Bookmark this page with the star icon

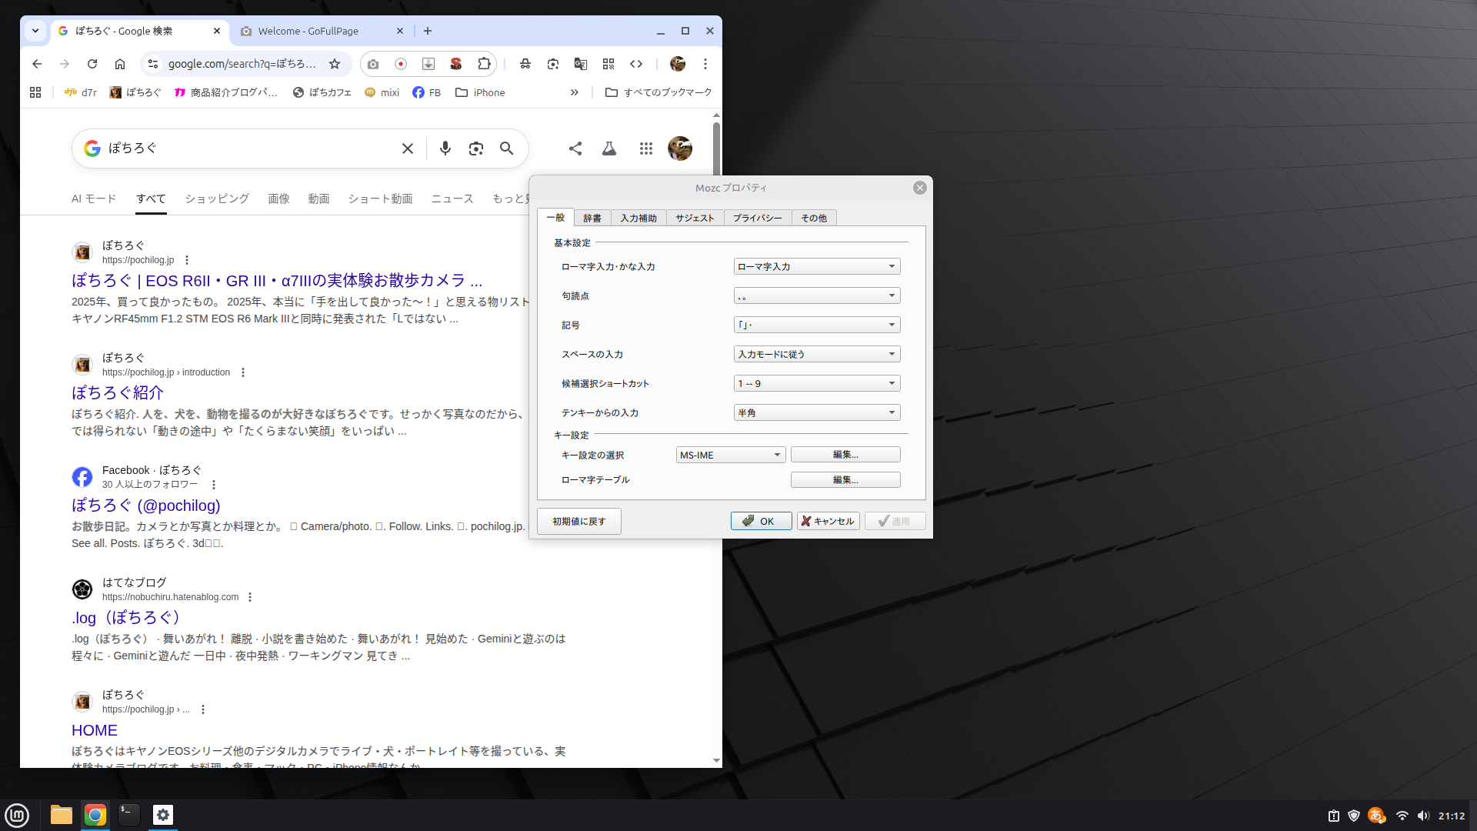click(x=334, y=64)
